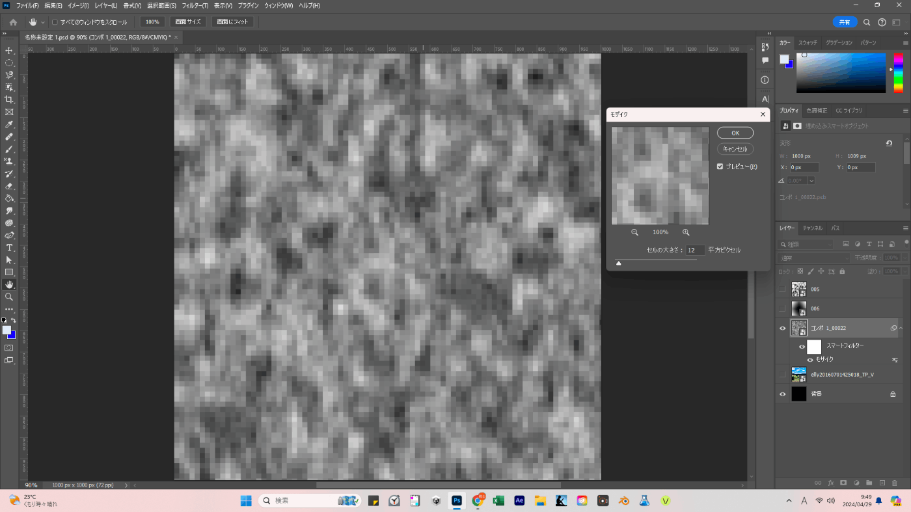Image resolution: width=911 pixels, height=512 pixels.
Task: Toggle モザイク filter visibility eye
Action: click(x=810, y=360)
